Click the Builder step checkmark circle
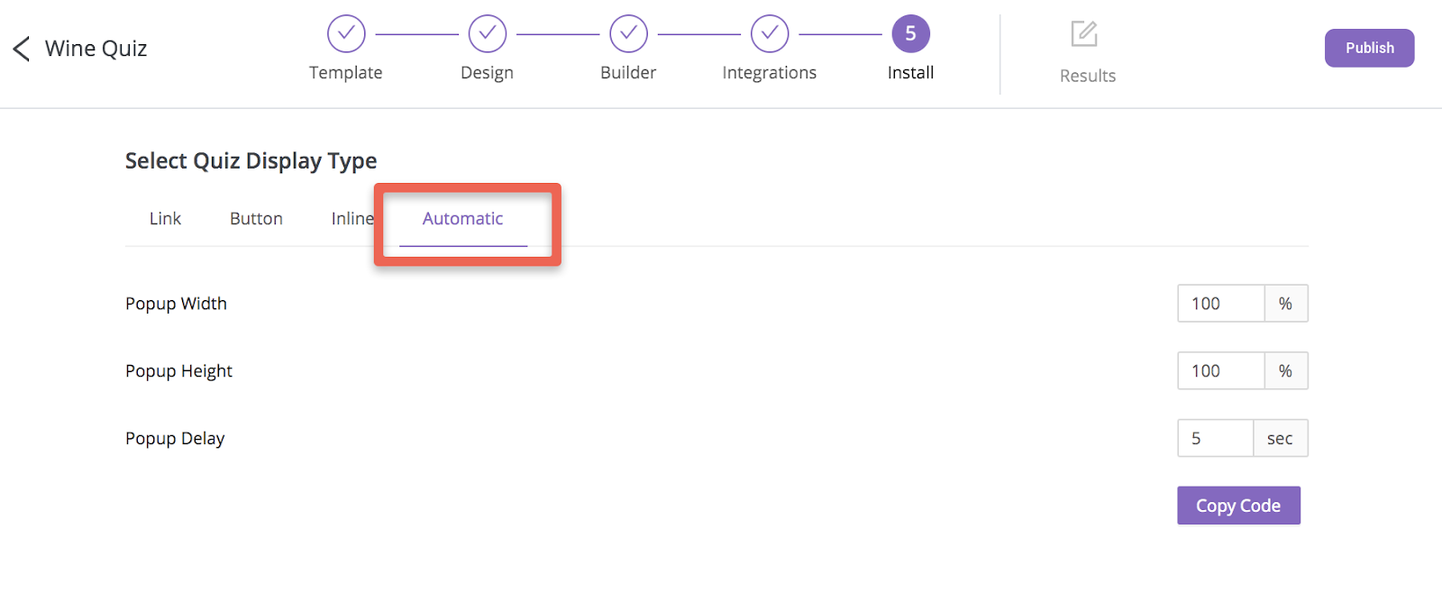The height and width of the screenshot is (592, 1442). [x=628, y=34]
